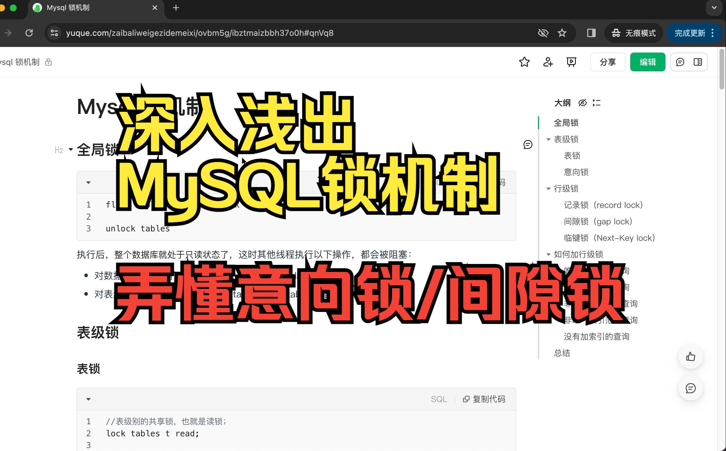
Task: Click the 表级锁 outline entry
Action: coord(566,139)
